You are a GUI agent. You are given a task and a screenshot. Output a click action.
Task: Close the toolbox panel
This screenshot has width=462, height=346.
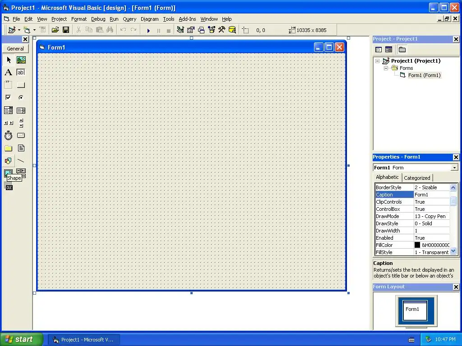[x=25, y=39]
